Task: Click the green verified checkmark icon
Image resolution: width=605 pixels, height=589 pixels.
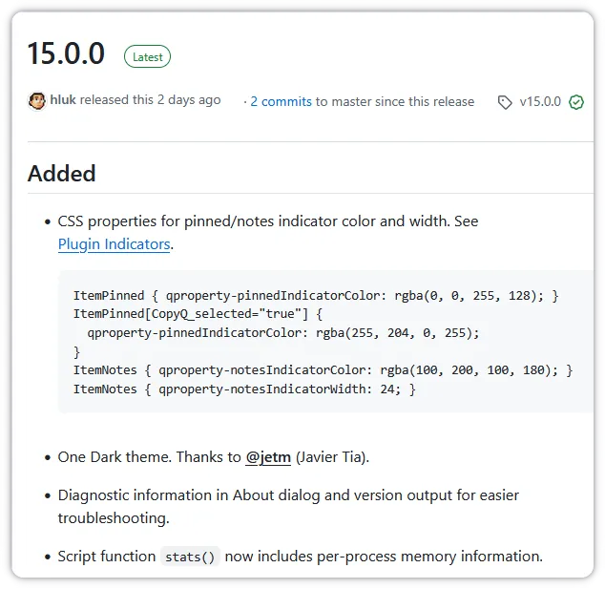Action: [x=576, y=102]
